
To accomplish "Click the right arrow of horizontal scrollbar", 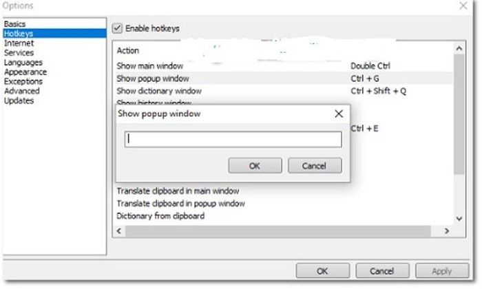I will [447, 231].
